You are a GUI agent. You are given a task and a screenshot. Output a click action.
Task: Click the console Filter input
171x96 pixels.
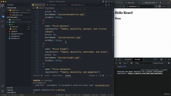(x=143, y=63)
